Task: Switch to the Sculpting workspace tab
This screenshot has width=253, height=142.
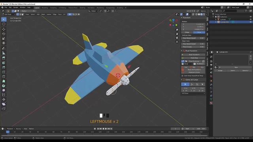Action: (53, 8)
